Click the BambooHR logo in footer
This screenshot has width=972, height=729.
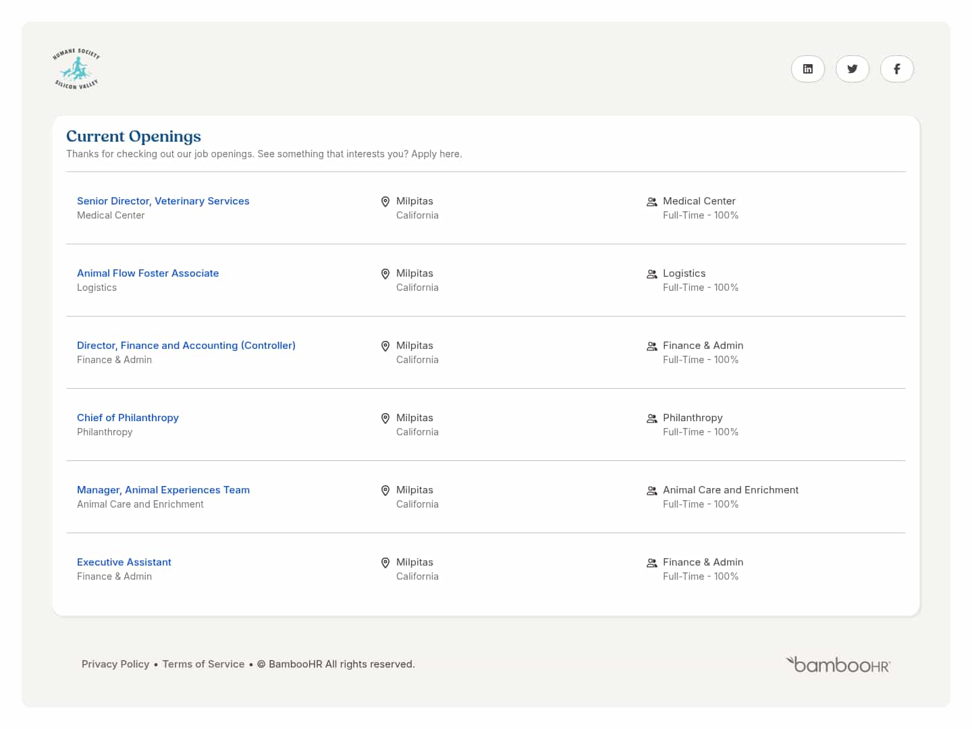[x=838, y=665]
